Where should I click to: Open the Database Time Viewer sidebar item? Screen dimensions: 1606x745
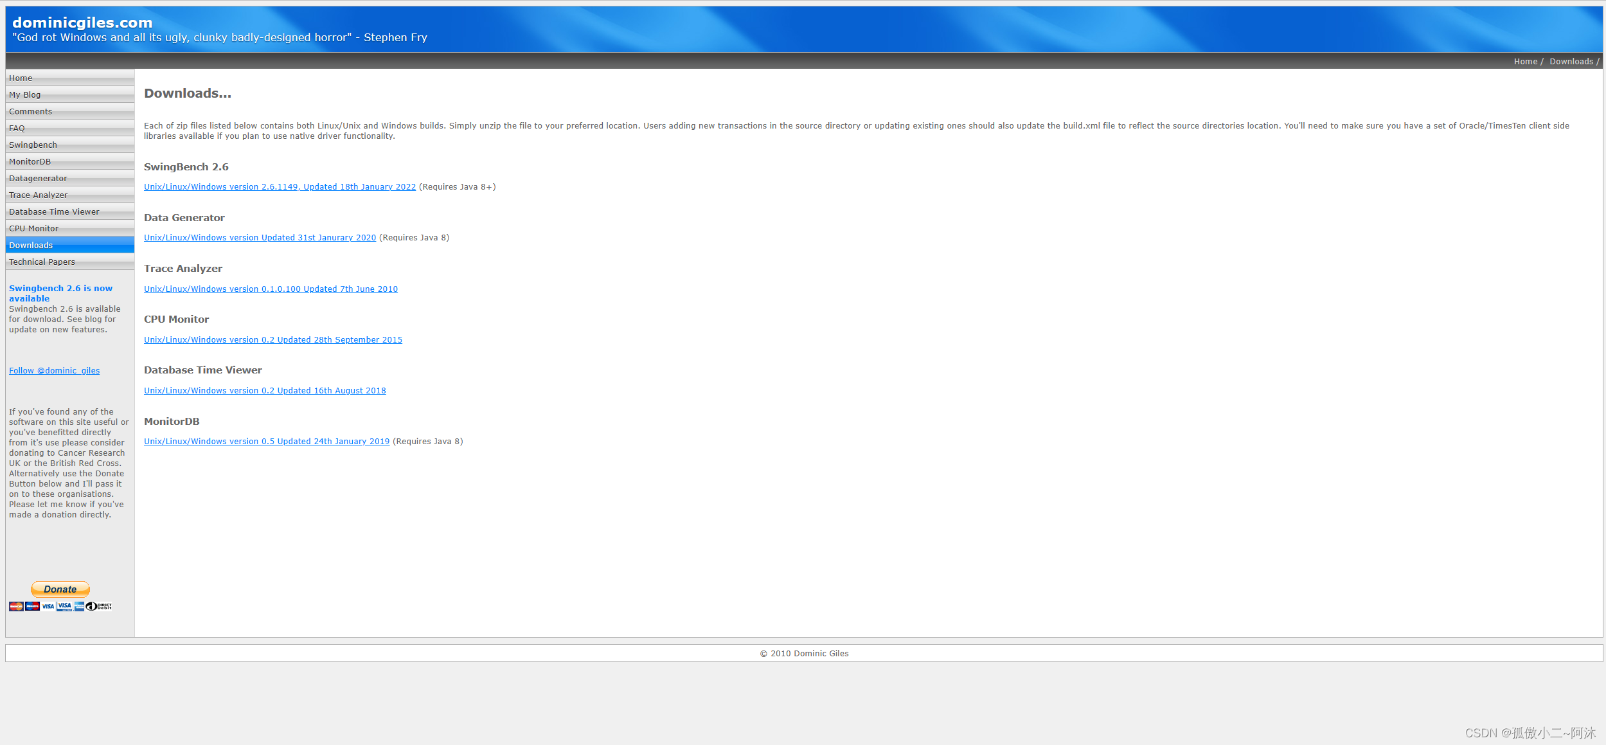[54, 211]
